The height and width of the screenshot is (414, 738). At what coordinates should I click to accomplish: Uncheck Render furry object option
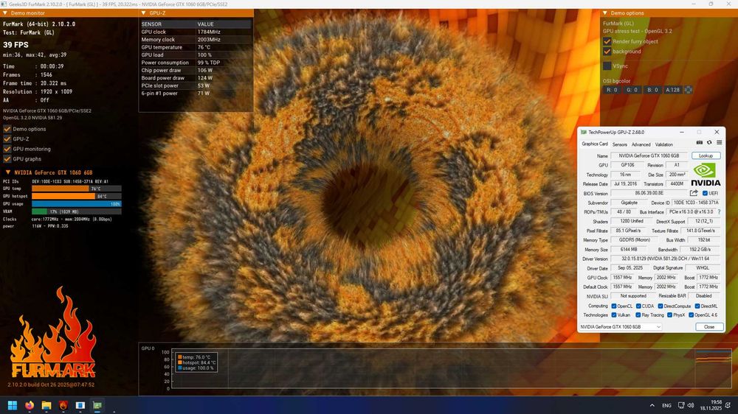click(x=607, y=41)
